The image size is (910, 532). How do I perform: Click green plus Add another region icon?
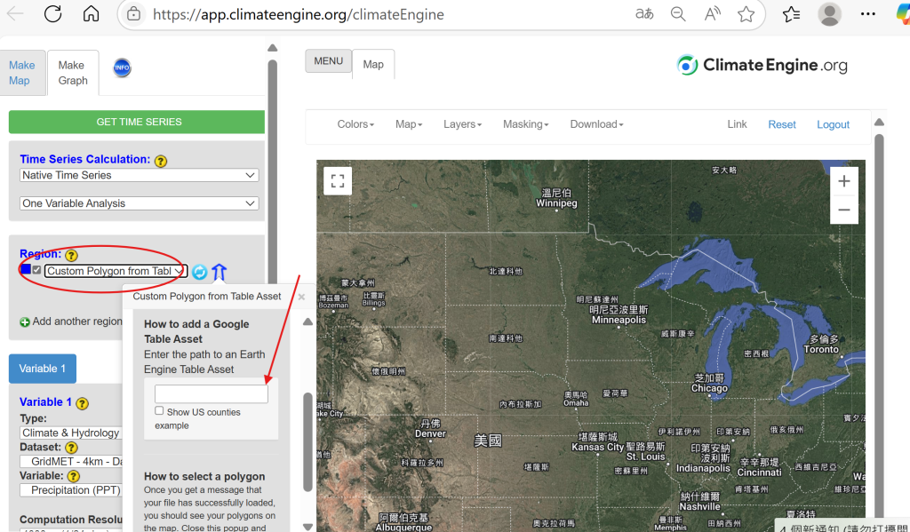(25, 322)
